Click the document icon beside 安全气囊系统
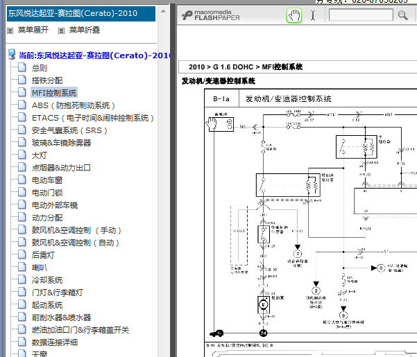417x357 pixels. coord(22,130)
